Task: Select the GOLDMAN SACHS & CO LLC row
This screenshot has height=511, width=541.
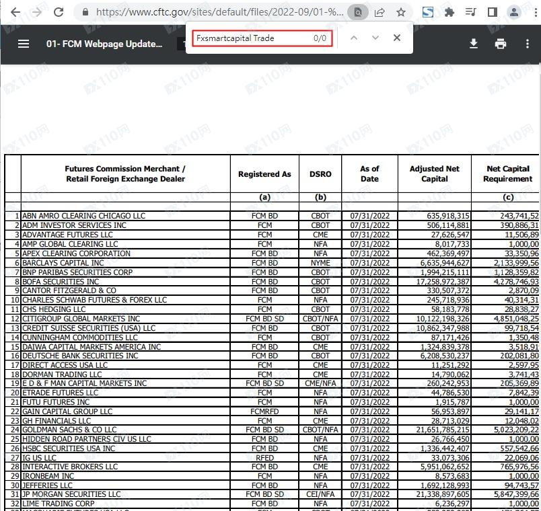Action: click(x=69, y=430)
